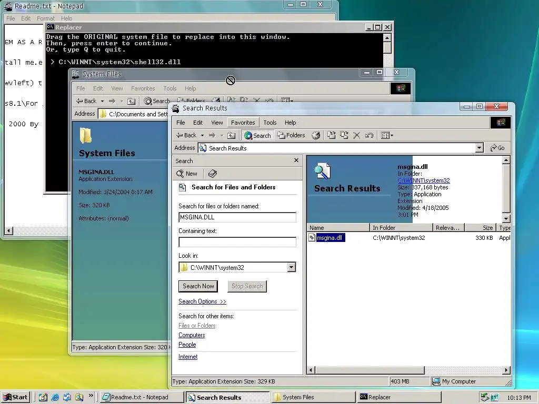
Task: Expand Search Options link
Action: coord(202,301)
